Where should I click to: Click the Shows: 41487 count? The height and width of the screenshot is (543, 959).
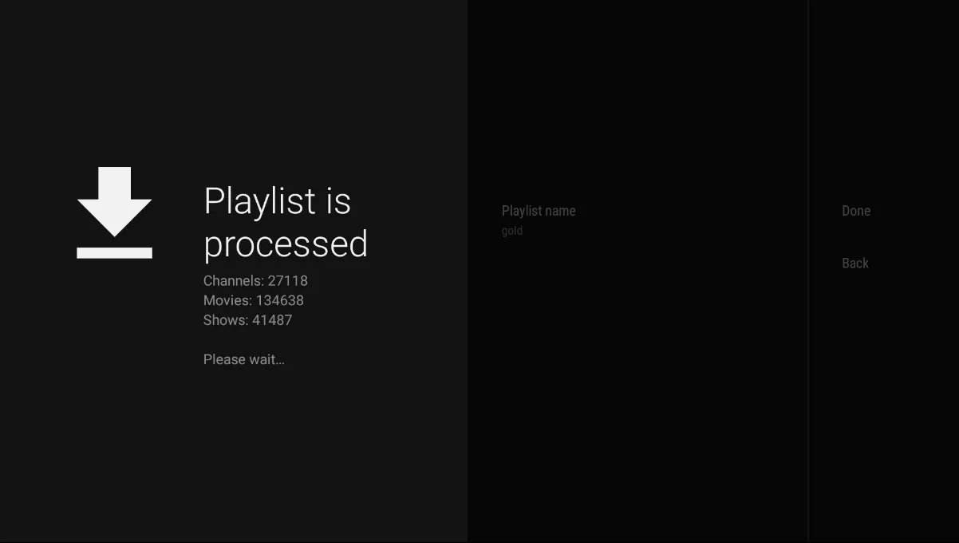(248, 320)
